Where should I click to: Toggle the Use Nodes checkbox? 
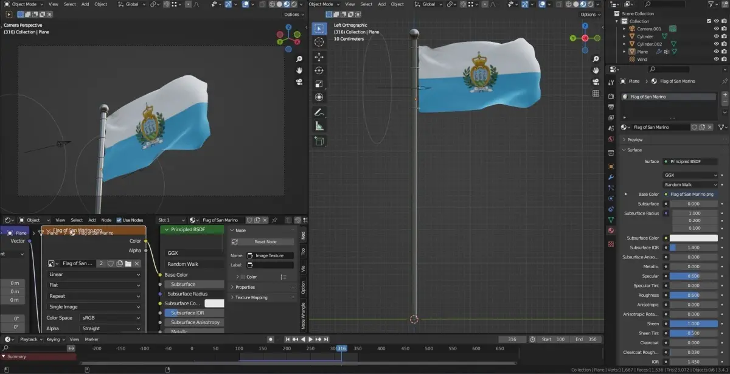click(x=119, y=220)
